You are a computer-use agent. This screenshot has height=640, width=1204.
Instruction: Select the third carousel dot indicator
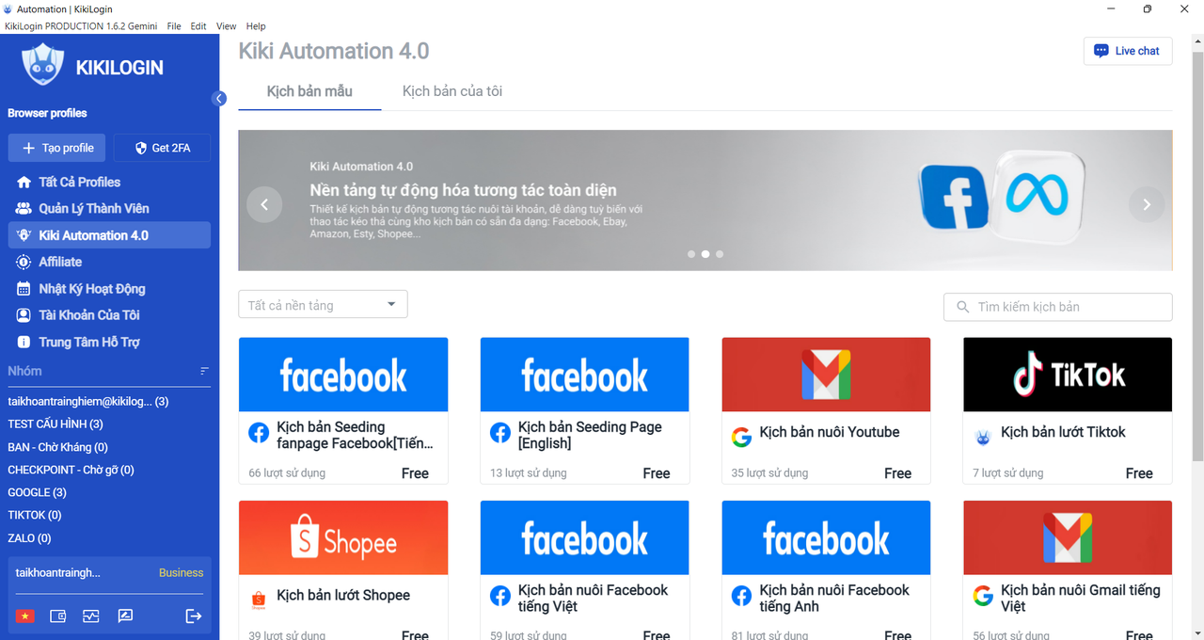[720, 254]
